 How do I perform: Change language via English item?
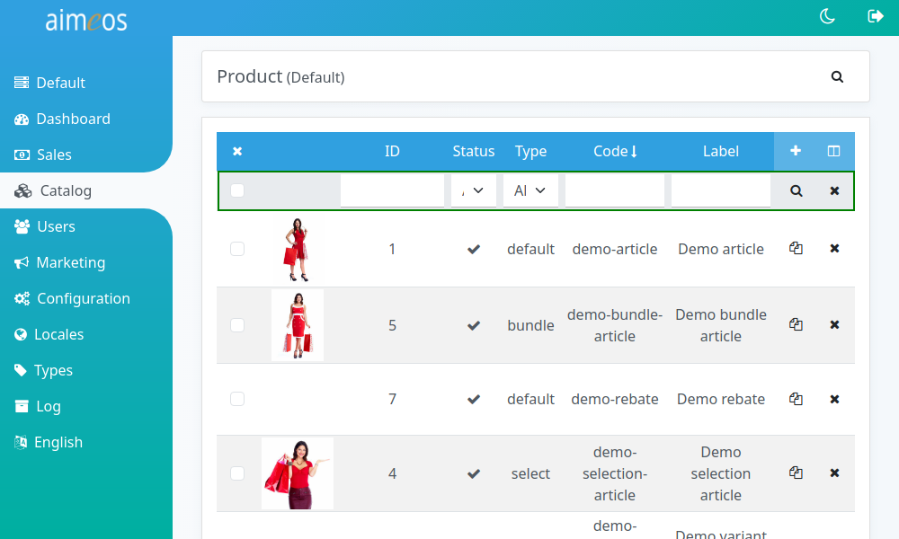click(x=49, y=442)
